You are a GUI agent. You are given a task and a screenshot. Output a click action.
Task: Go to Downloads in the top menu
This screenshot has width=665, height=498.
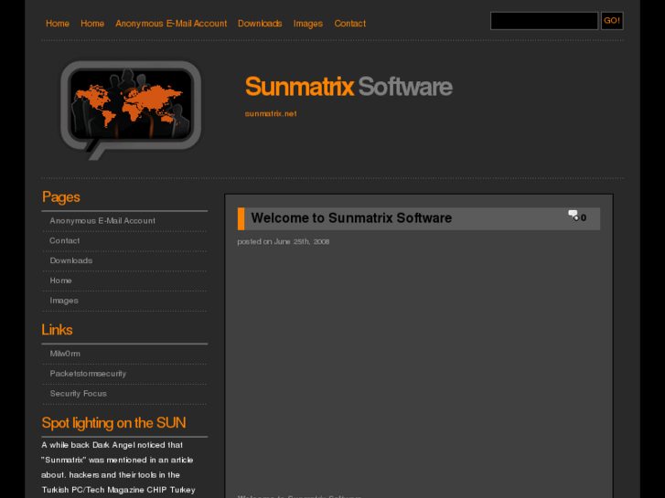(260, 24)
